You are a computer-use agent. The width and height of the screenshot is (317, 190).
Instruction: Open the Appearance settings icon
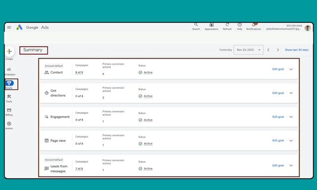point(211,25)
